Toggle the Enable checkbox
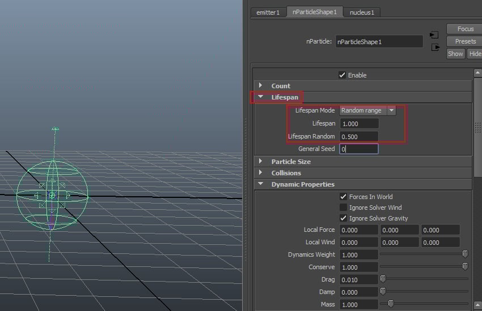Screen dimensions: 482x311 click(342, 75)
